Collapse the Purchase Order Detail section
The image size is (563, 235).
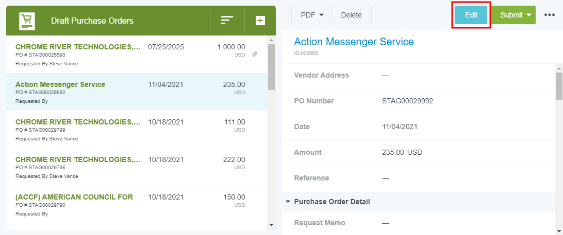pos(288,202)
